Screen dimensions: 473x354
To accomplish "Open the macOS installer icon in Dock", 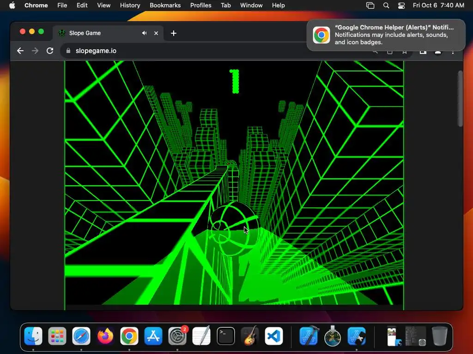I will (333, 336).
